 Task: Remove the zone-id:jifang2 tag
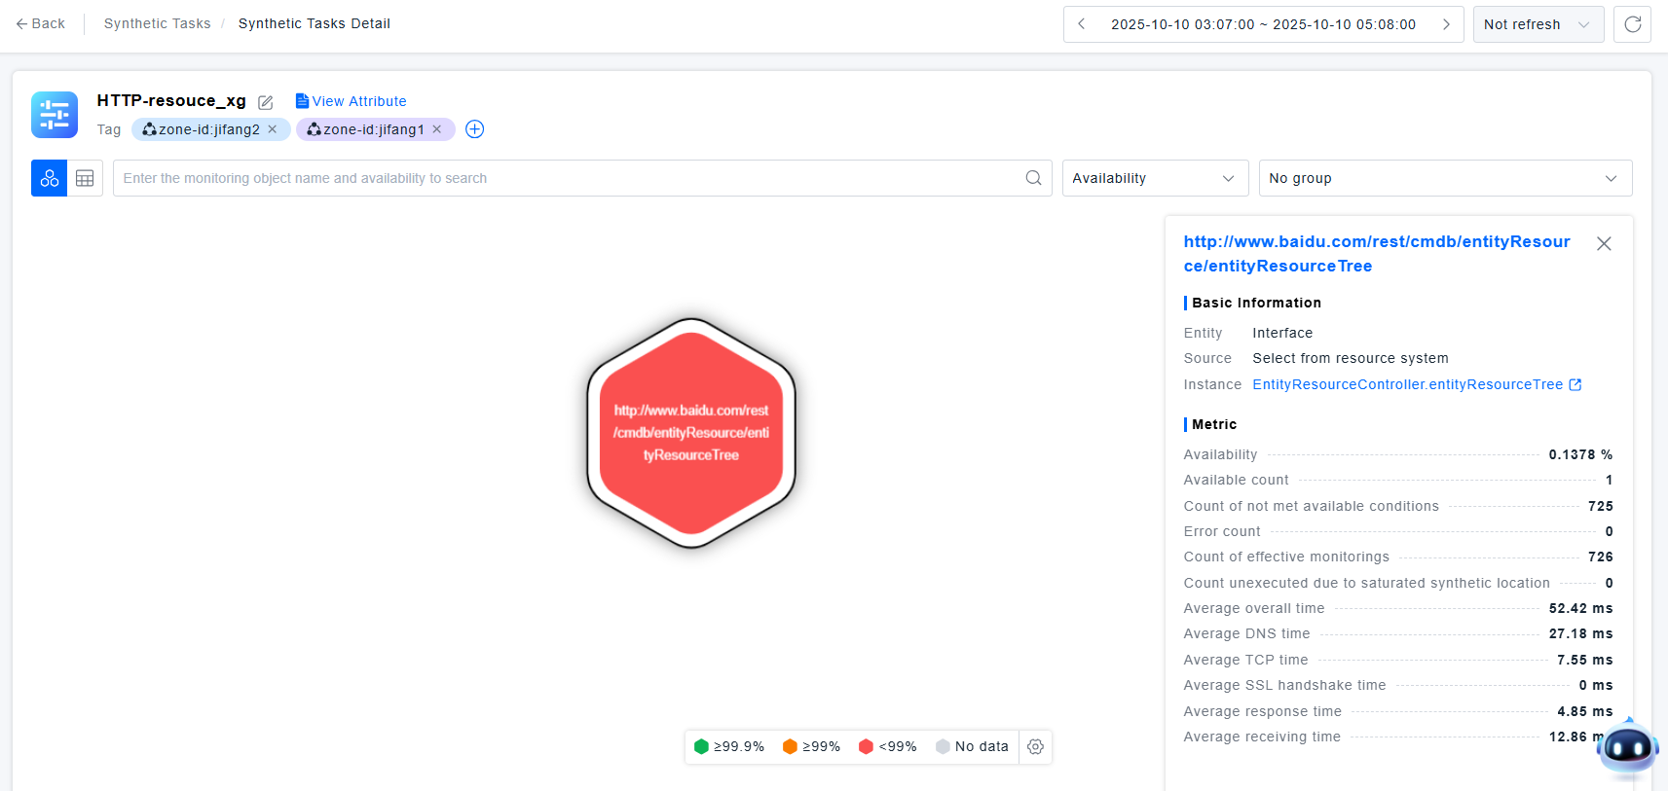(273, 129)
